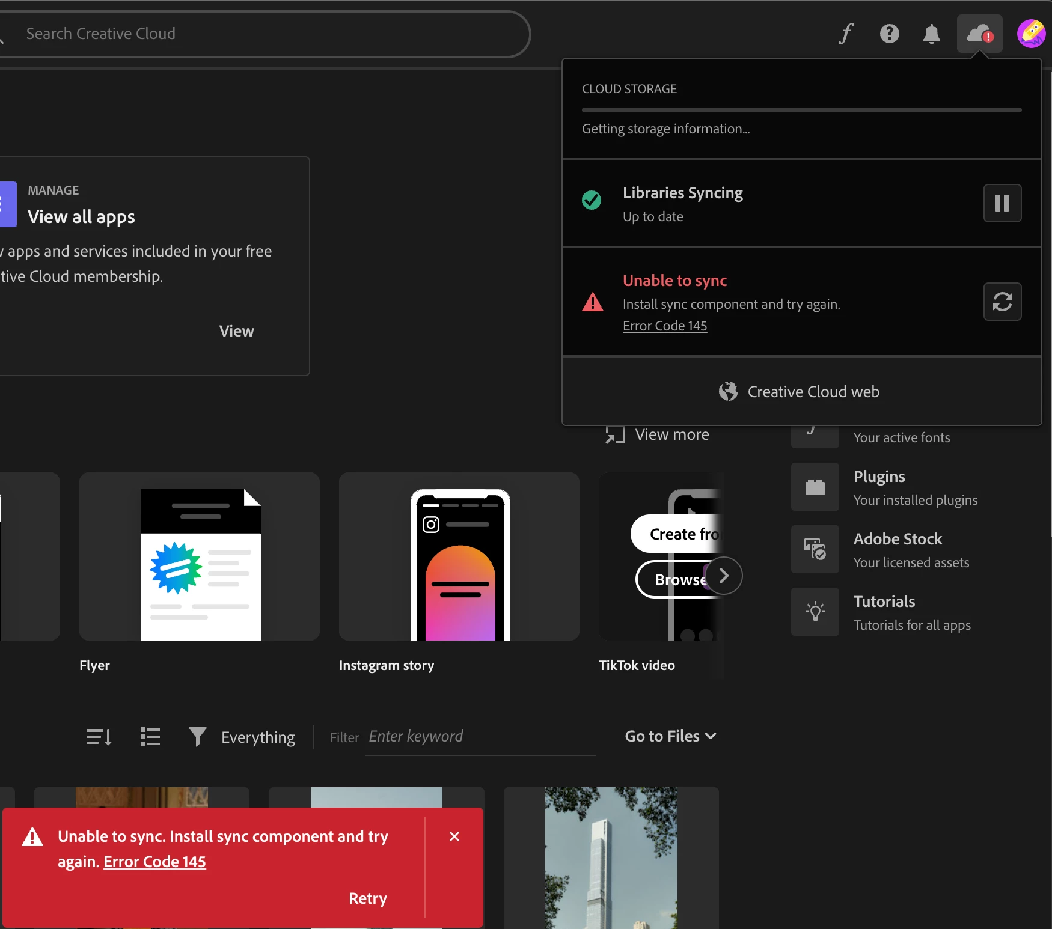Image resolution: width=1052 pixels, height=929 pixels.
Task: Open Error Code 145 link in cloud panel
Action: click(665, 326)
